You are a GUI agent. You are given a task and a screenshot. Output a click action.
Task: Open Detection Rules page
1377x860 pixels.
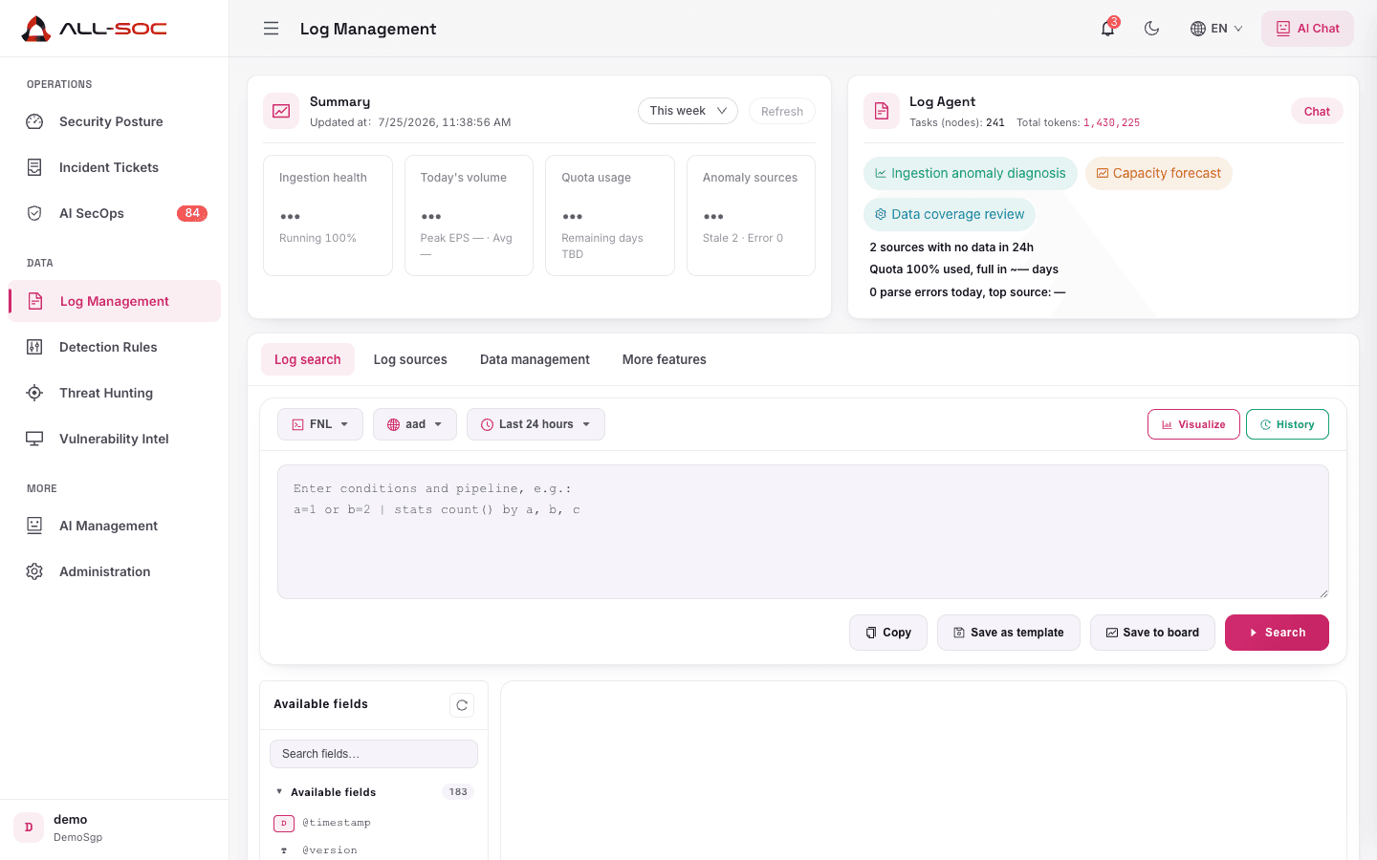click(x=115, y=347)
